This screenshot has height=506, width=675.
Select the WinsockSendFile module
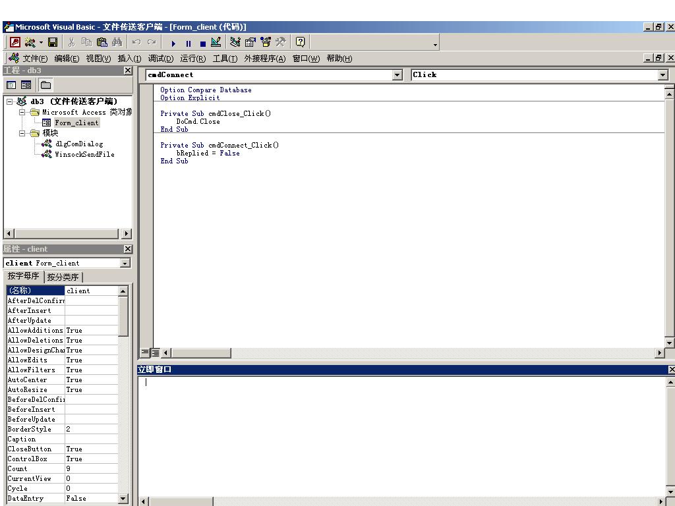click(x=84, y=154)
